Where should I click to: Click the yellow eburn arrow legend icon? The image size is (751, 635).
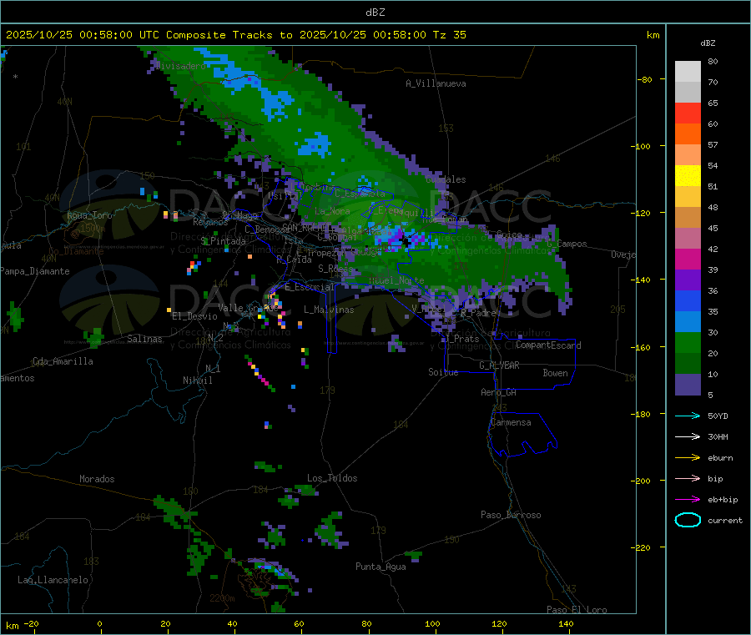point(688,458)
